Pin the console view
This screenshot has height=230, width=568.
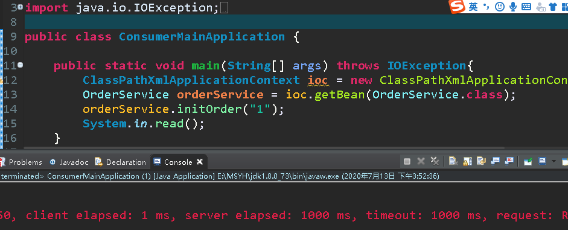click(x=528, y=162)
